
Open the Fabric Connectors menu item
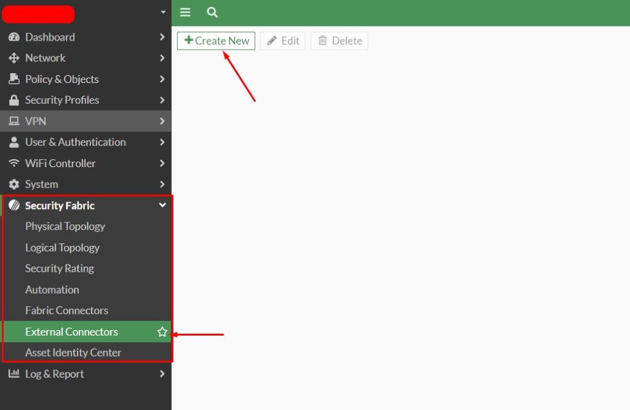(x=66, y=310)
